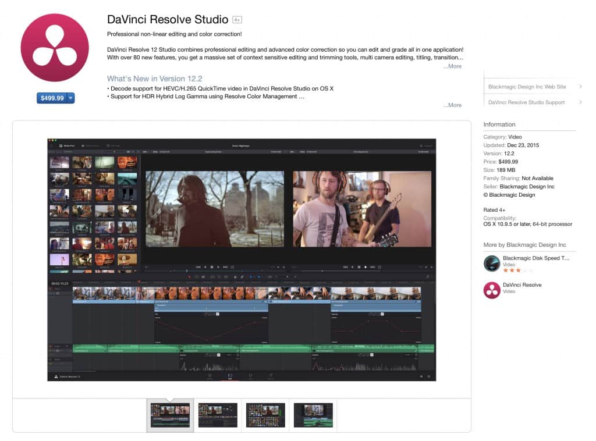Select the second screenshot thumbnail

coord(218,415)
